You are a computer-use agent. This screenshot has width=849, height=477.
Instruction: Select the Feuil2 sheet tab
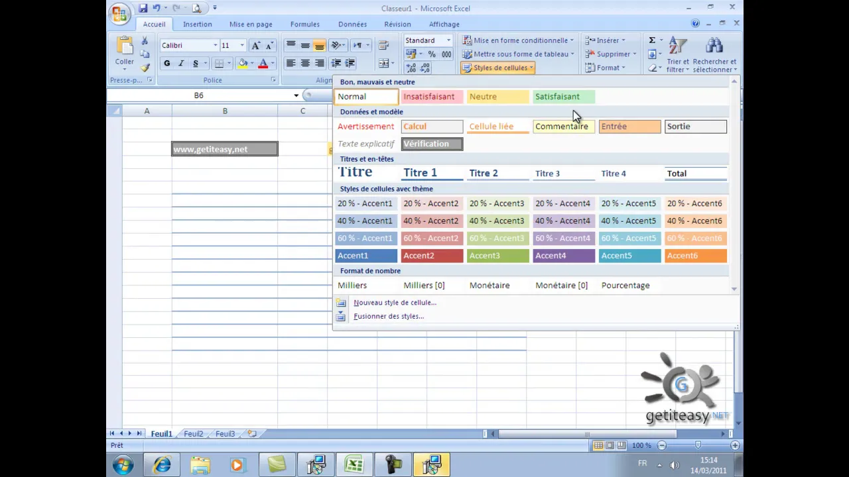point(193,434)
